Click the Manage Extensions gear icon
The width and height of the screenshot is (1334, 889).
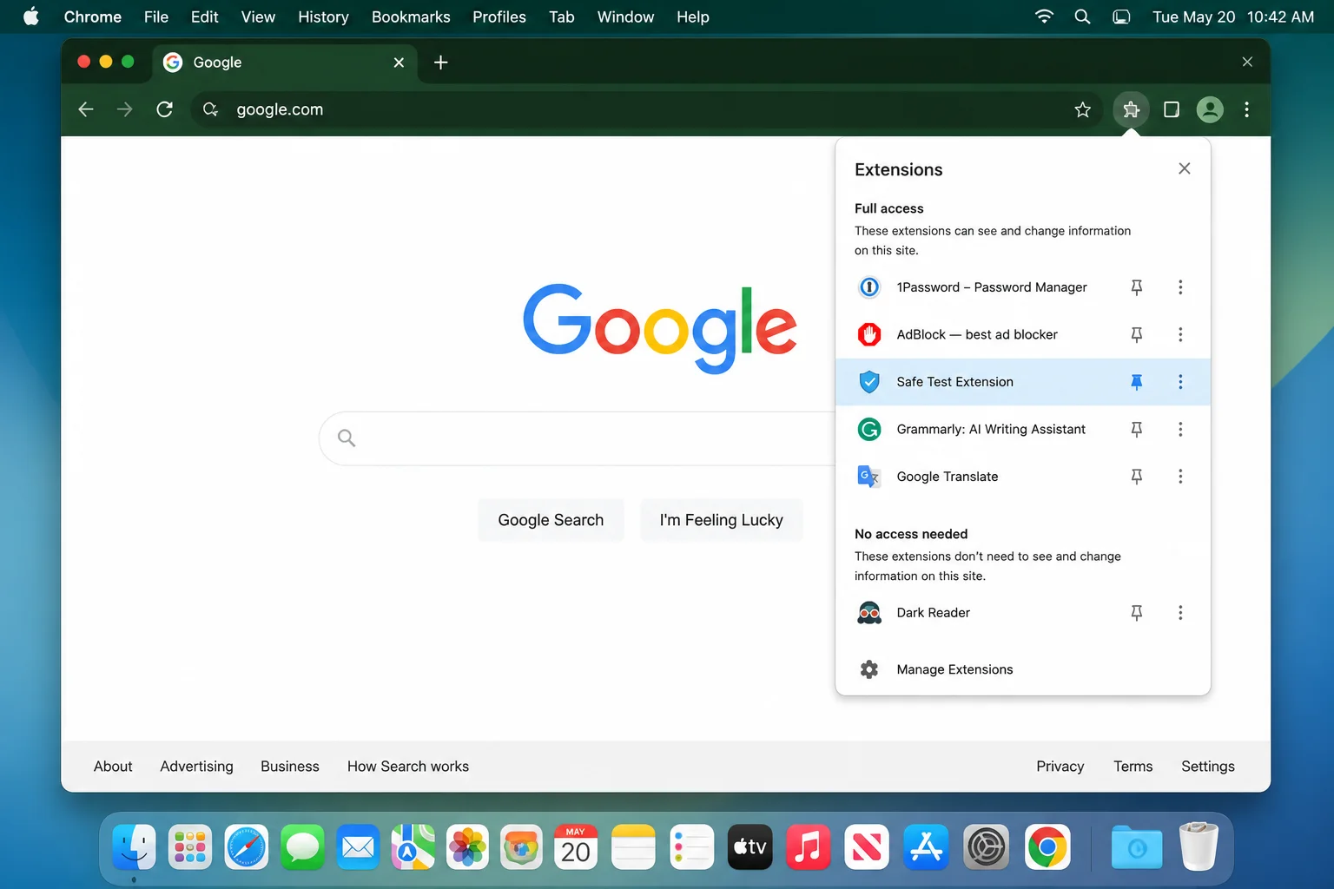tap(869, 669)
